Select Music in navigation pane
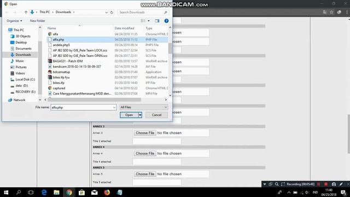 point(20,61)
